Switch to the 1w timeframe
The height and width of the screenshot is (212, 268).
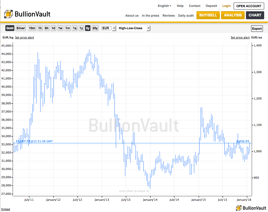60,28
